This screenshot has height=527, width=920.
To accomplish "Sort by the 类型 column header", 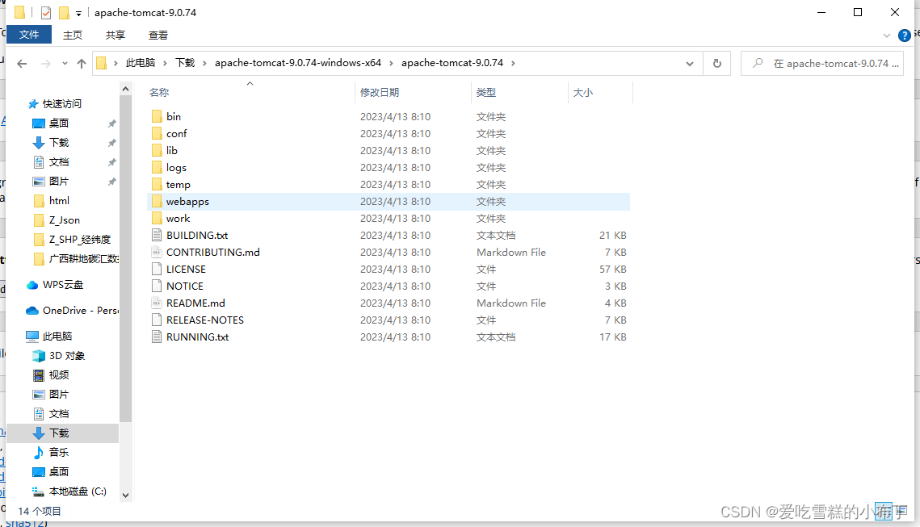I will (x=520, y=93).
